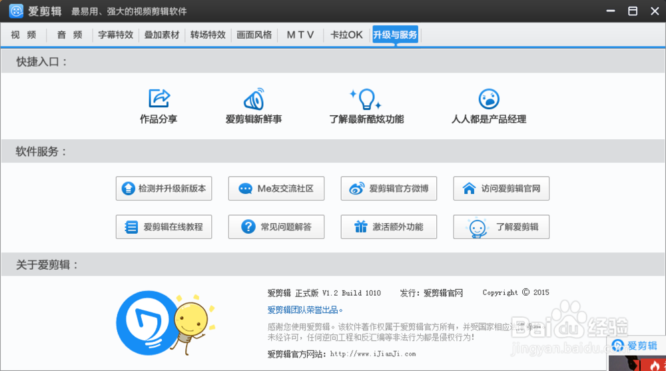Switch to the MTV tab

pyautogui.click(x=300, y=35)
